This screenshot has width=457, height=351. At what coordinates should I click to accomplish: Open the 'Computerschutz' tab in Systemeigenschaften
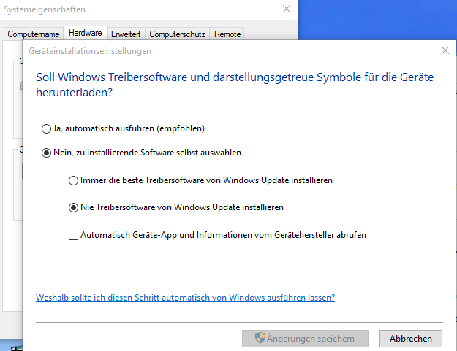pos(177,34)
